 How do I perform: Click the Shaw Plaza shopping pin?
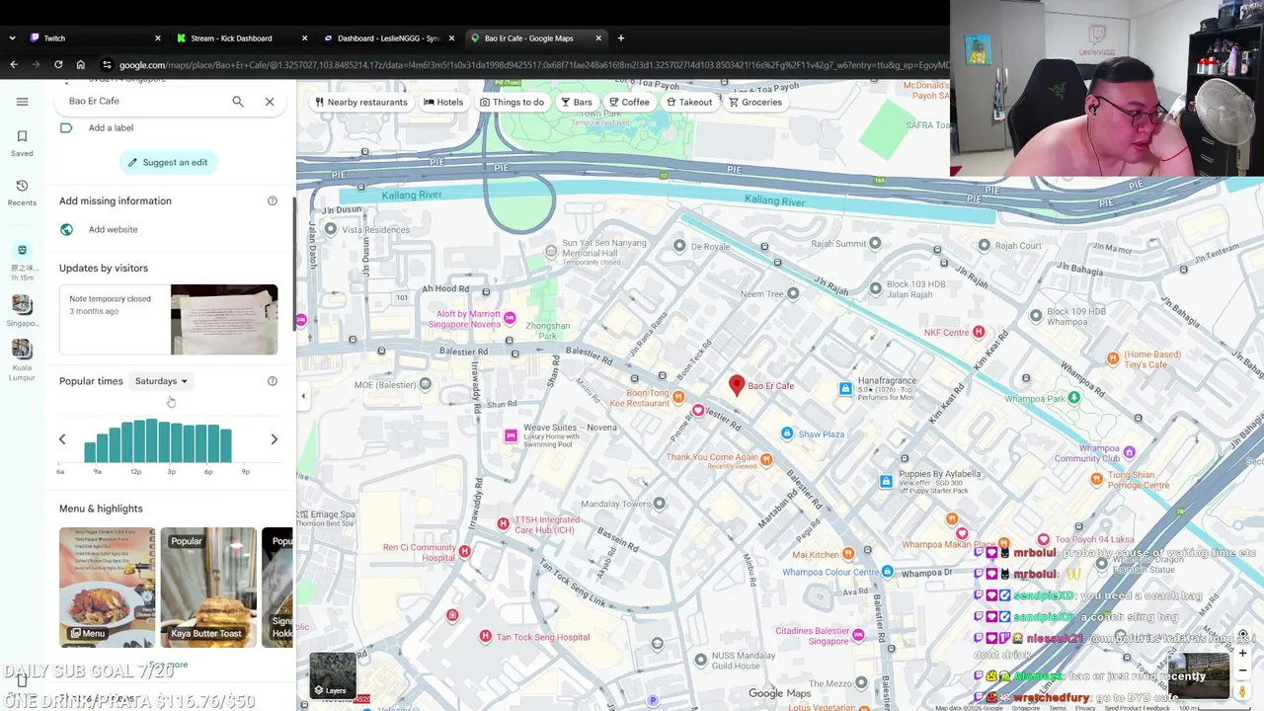pyautogui.click(x=787, y=434)
